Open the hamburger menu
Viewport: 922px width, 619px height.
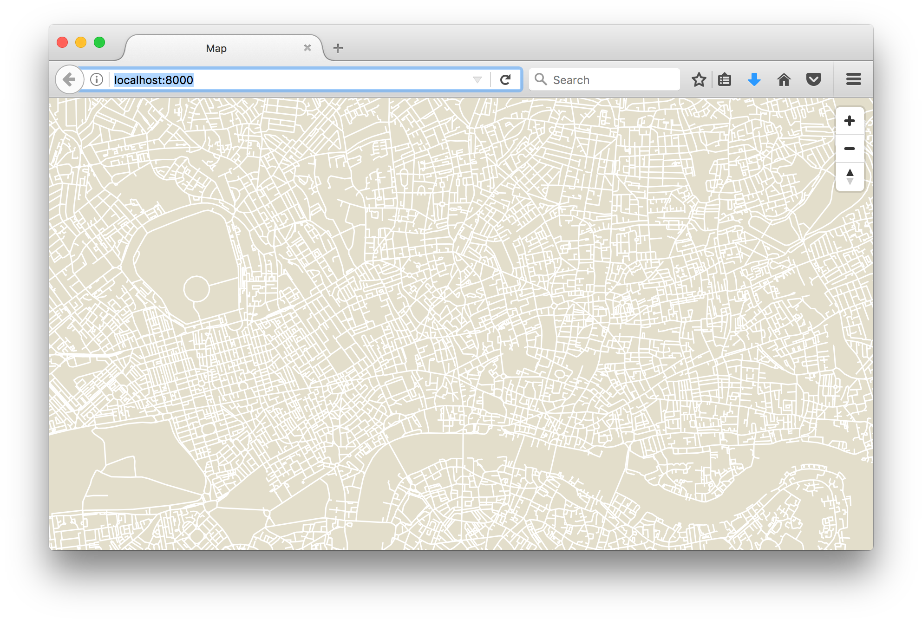click(x=854, y=79)
